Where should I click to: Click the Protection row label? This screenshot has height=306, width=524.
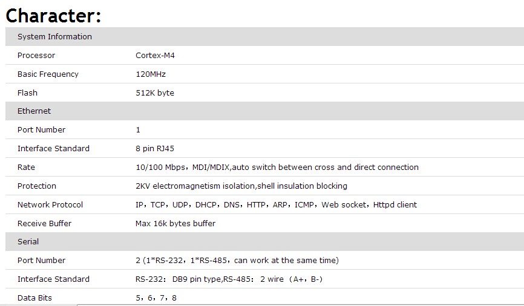coord(37,186)
